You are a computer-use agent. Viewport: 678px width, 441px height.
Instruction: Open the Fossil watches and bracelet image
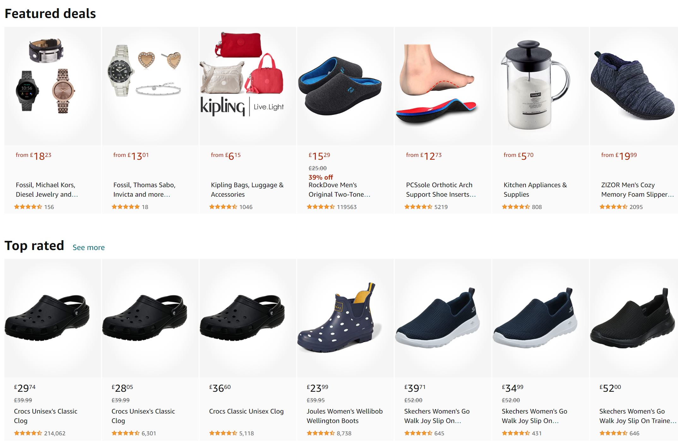(53, 86)
